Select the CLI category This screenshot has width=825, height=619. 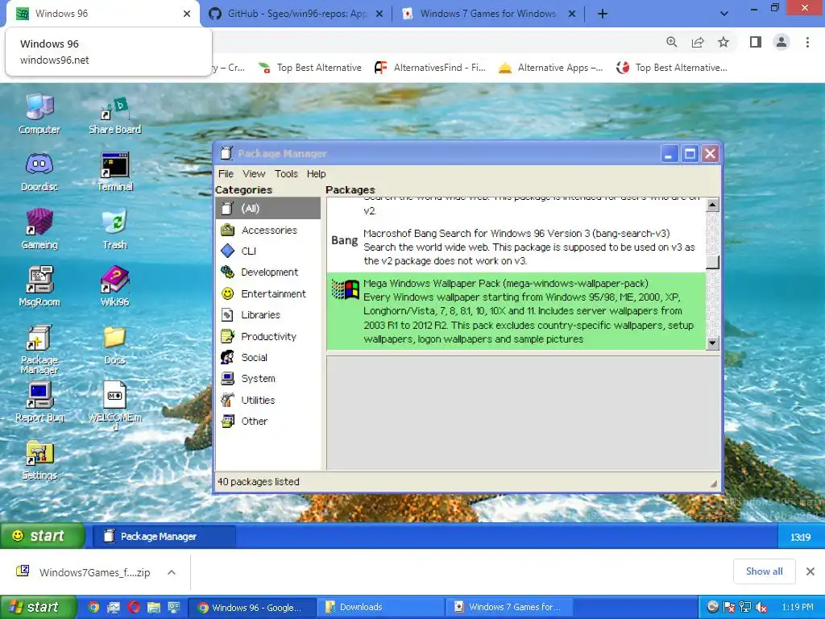[x=268, y=251]
